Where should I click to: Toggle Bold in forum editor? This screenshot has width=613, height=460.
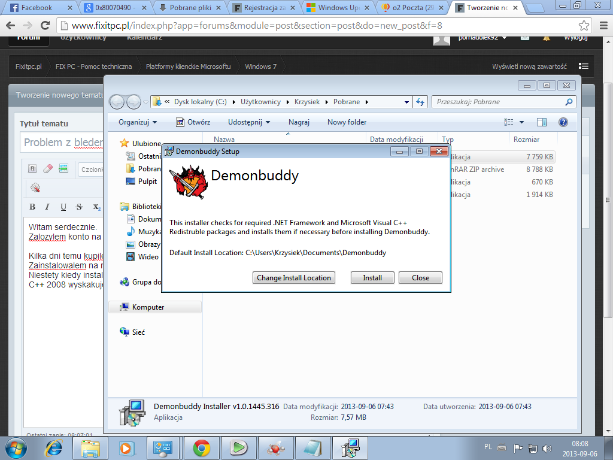click(x=32, y=207)
